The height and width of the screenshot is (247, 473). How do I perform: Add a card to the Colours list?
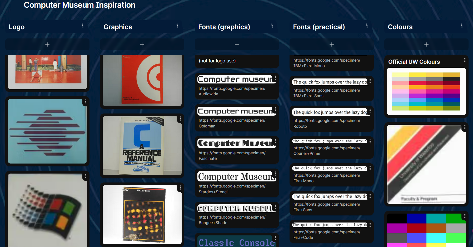426,44
